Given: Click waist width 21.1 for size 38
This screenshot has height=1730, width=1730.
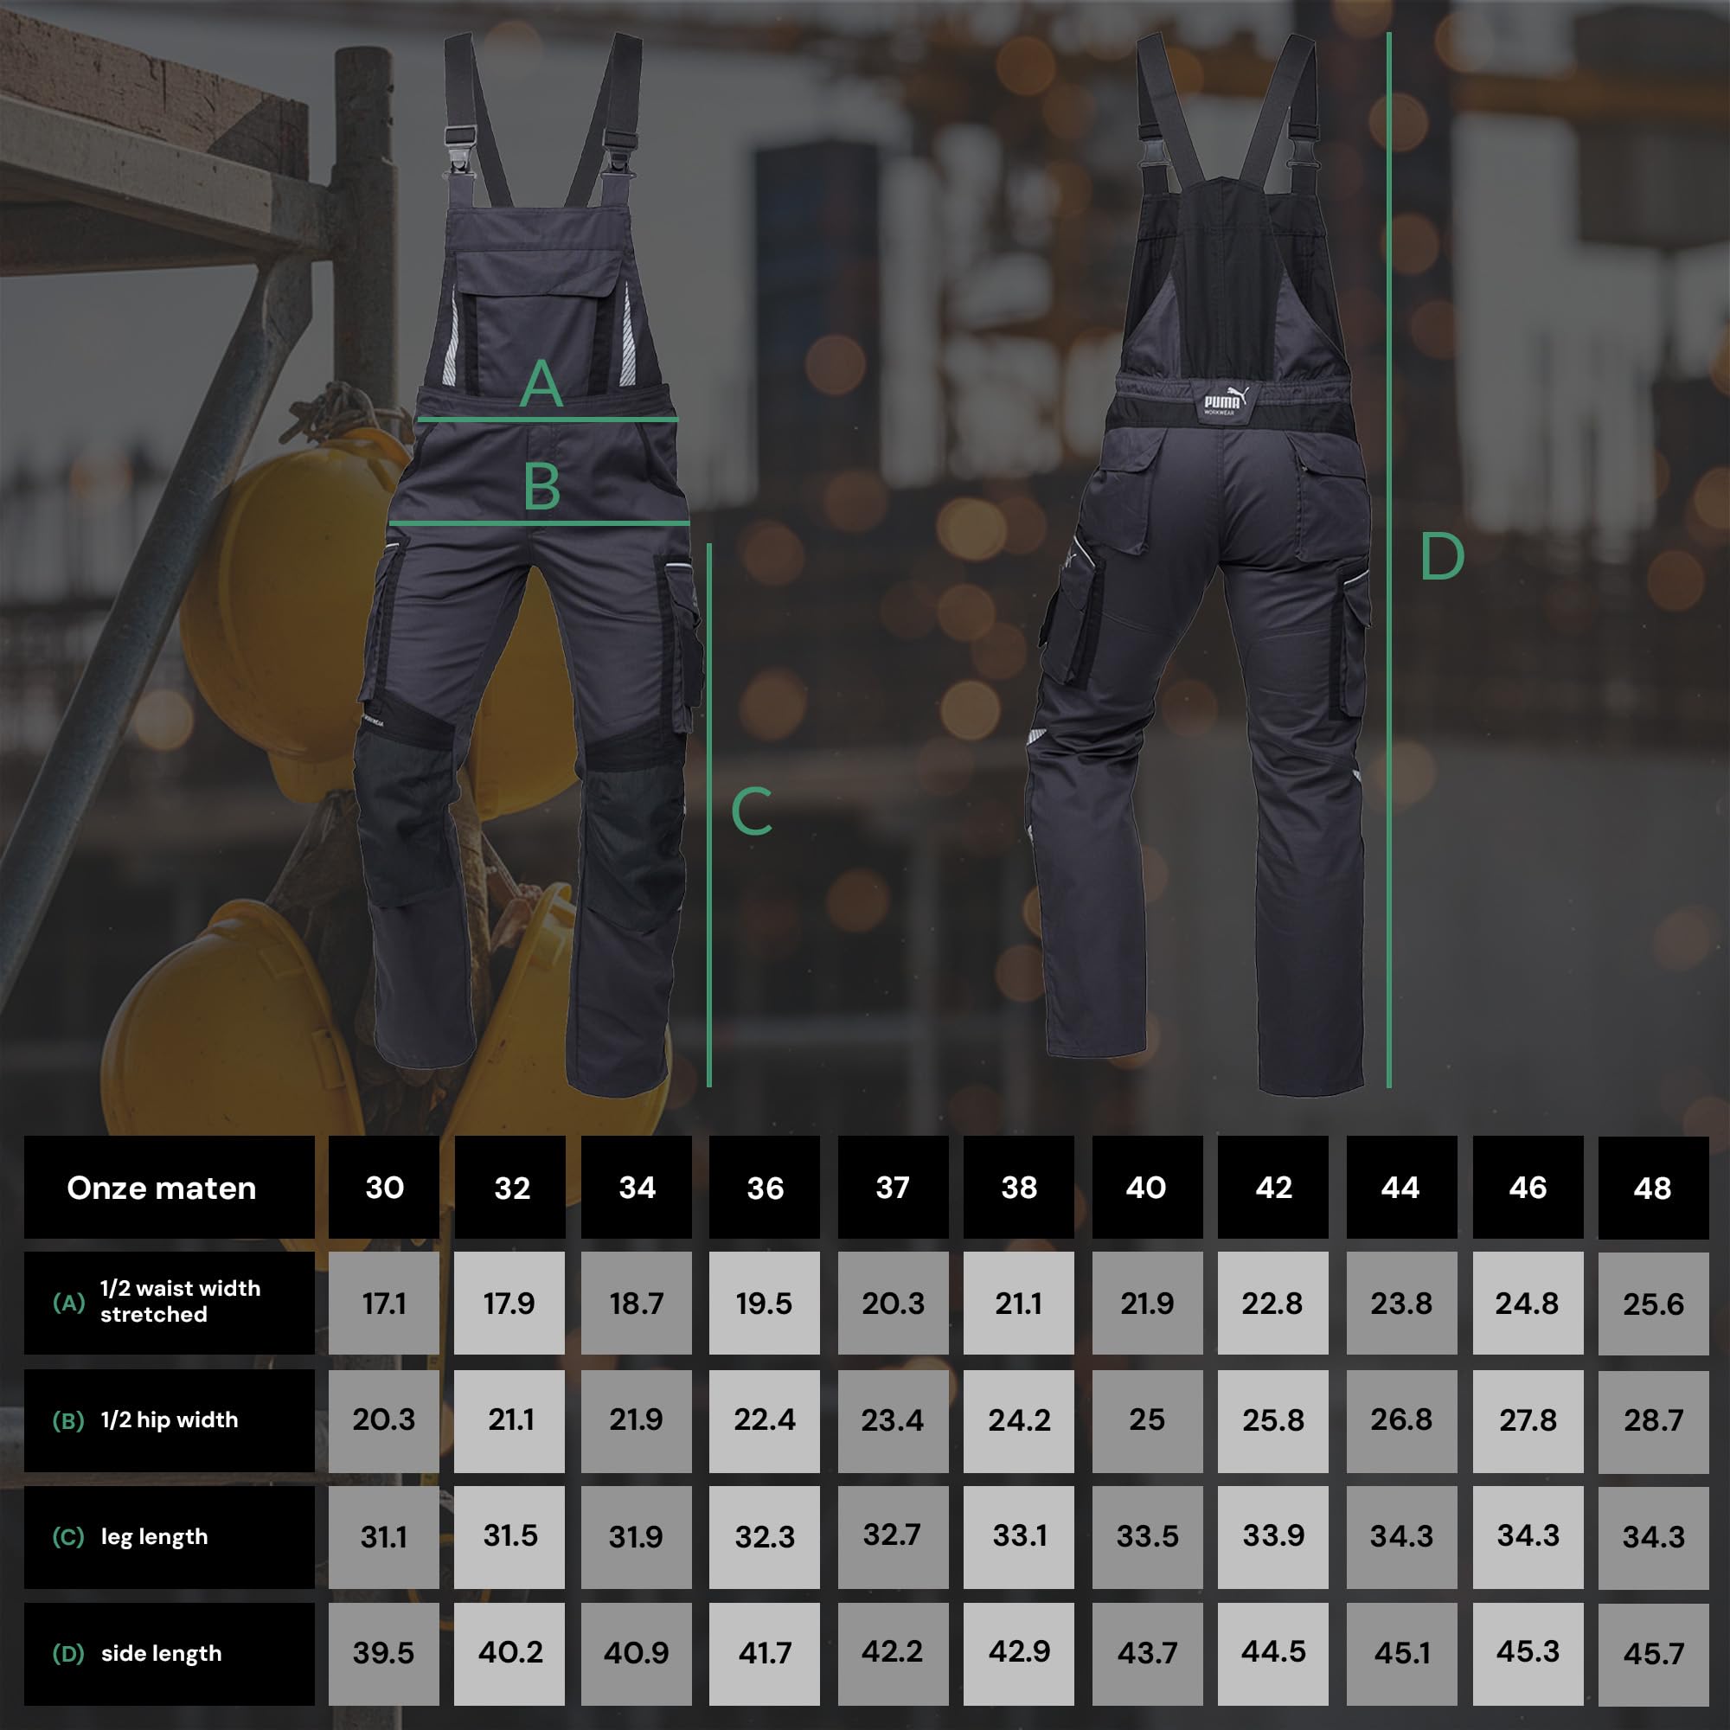Looking at the screenshot, I should (1019, 1303).
